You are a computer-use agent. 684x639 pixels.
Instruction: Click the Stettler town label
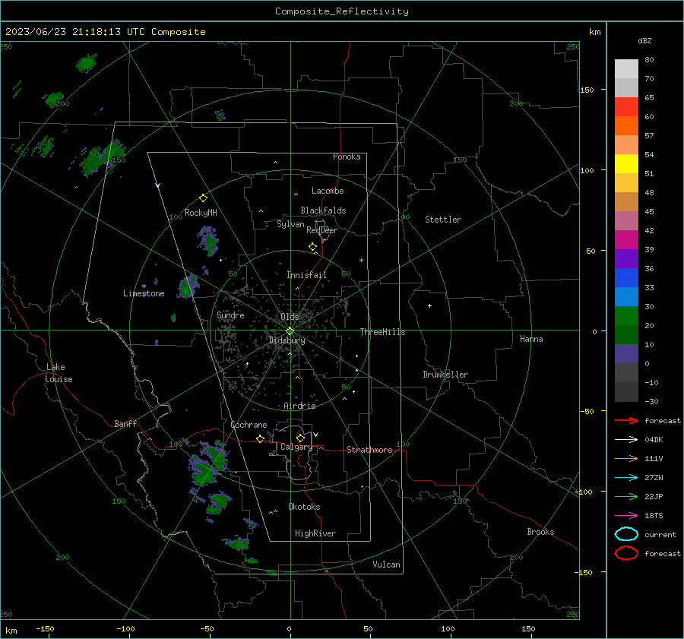pyautogui.click(x=443, y=220)
